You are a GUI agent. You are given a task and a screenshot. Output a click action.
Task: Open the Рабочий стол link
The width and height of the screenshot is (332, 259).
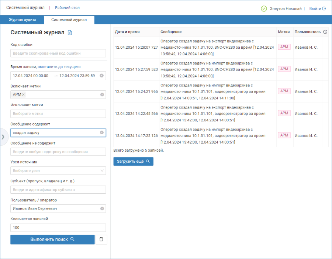(68, 8)
